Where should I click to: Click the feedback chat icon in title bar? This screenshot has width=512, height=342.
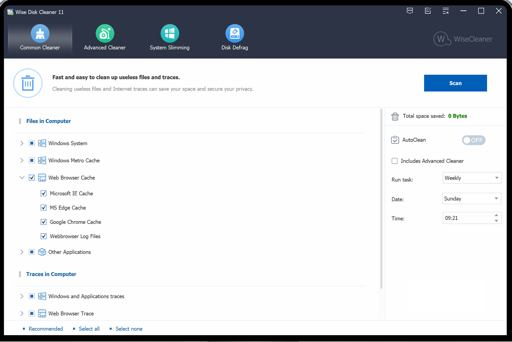pyautogui.click(x=410, y=11)
